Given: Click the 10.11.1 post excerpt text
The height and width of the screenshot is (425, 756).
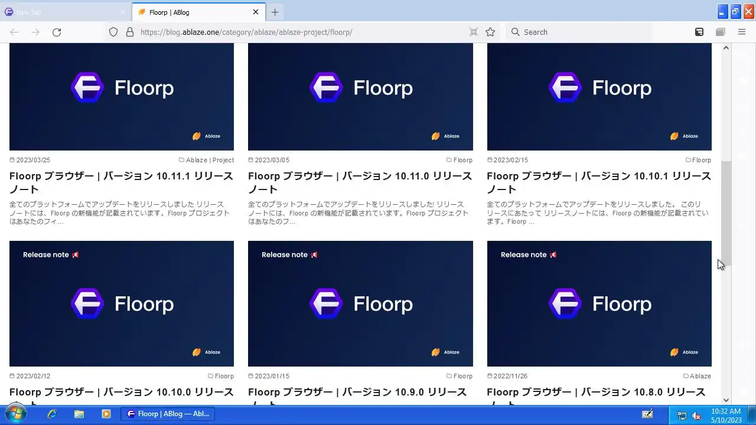Looking at the screenshot, I should [x=119, y=212].
